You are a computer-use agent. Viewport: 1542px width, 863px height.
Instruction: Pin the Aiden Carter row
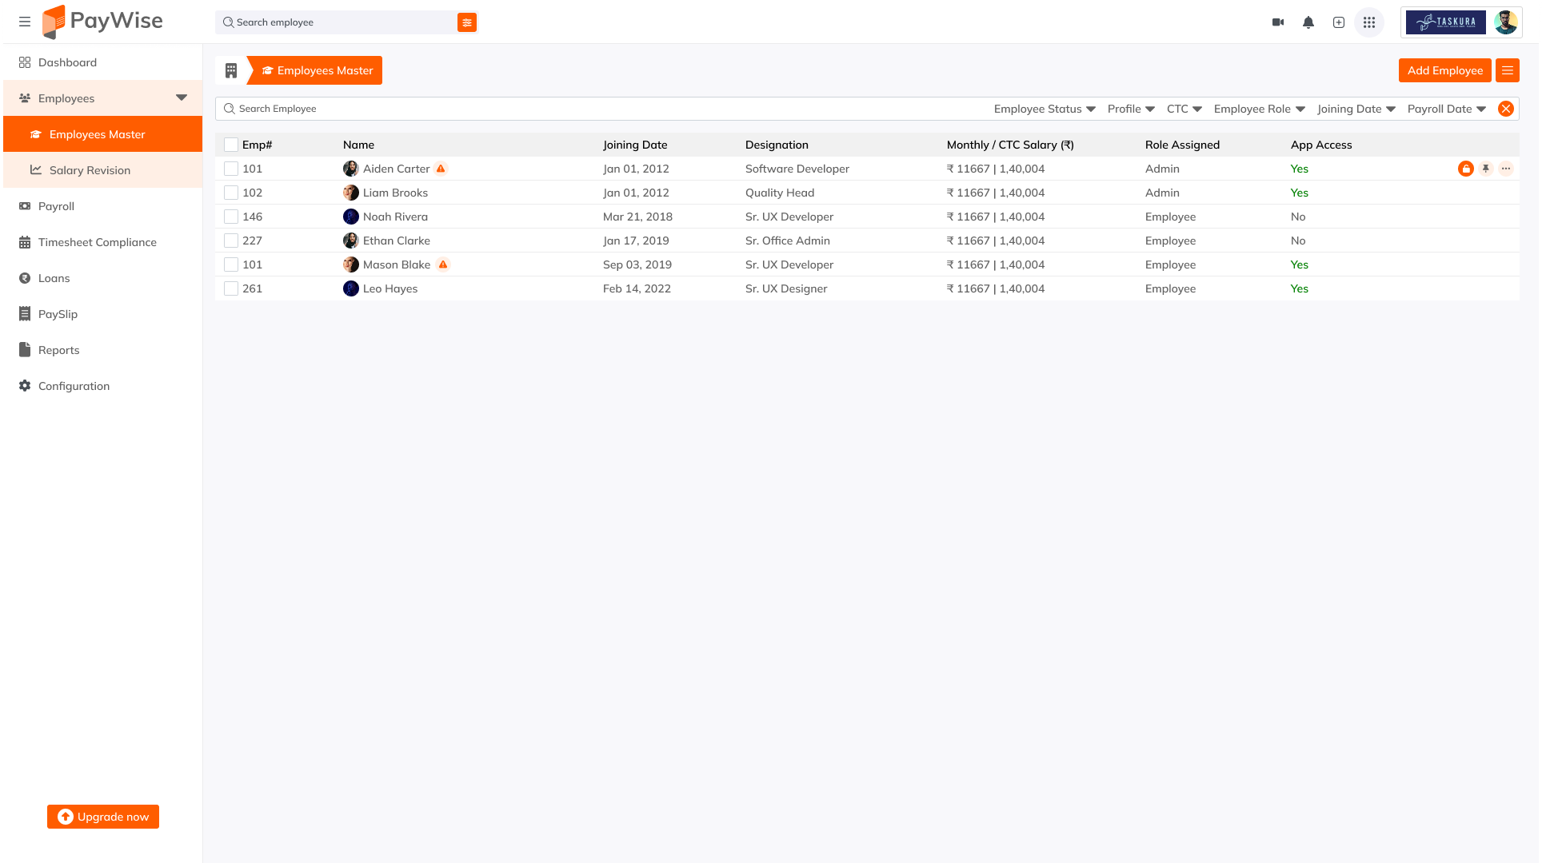tap(1486, 169)
